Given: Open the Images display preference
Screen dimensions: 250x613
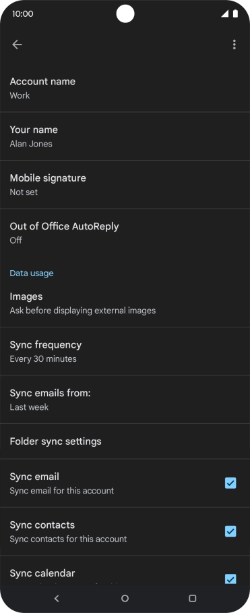Looking at the screenshot, I should click(x=125, y=303).
